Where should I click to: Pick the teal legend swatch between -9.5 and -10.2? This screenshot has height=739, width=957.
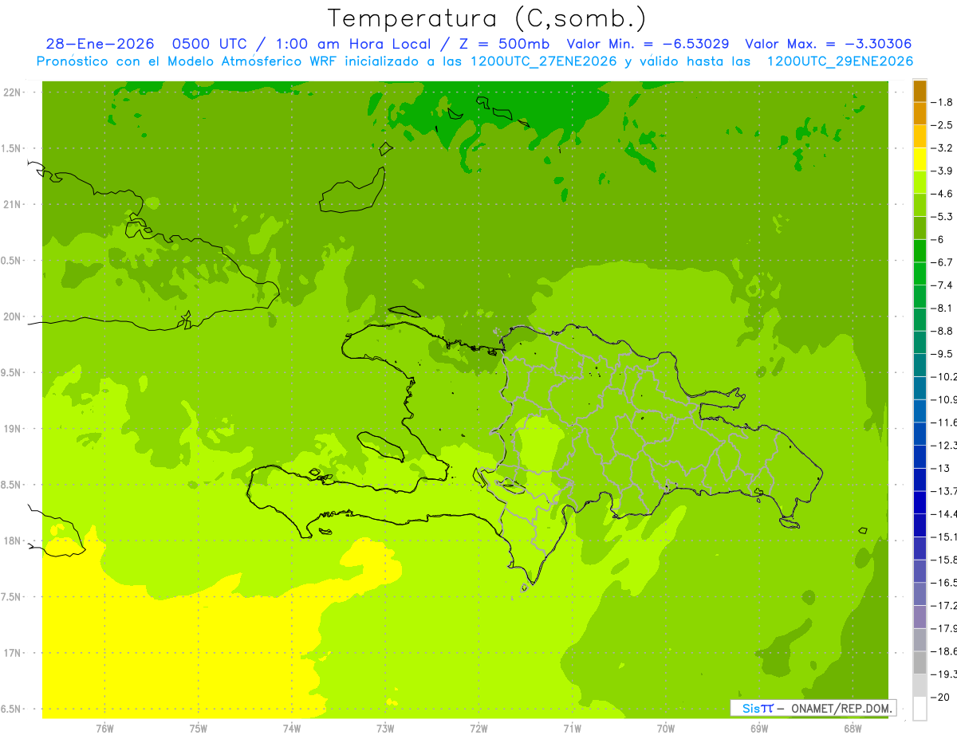[x=920, y=365]
